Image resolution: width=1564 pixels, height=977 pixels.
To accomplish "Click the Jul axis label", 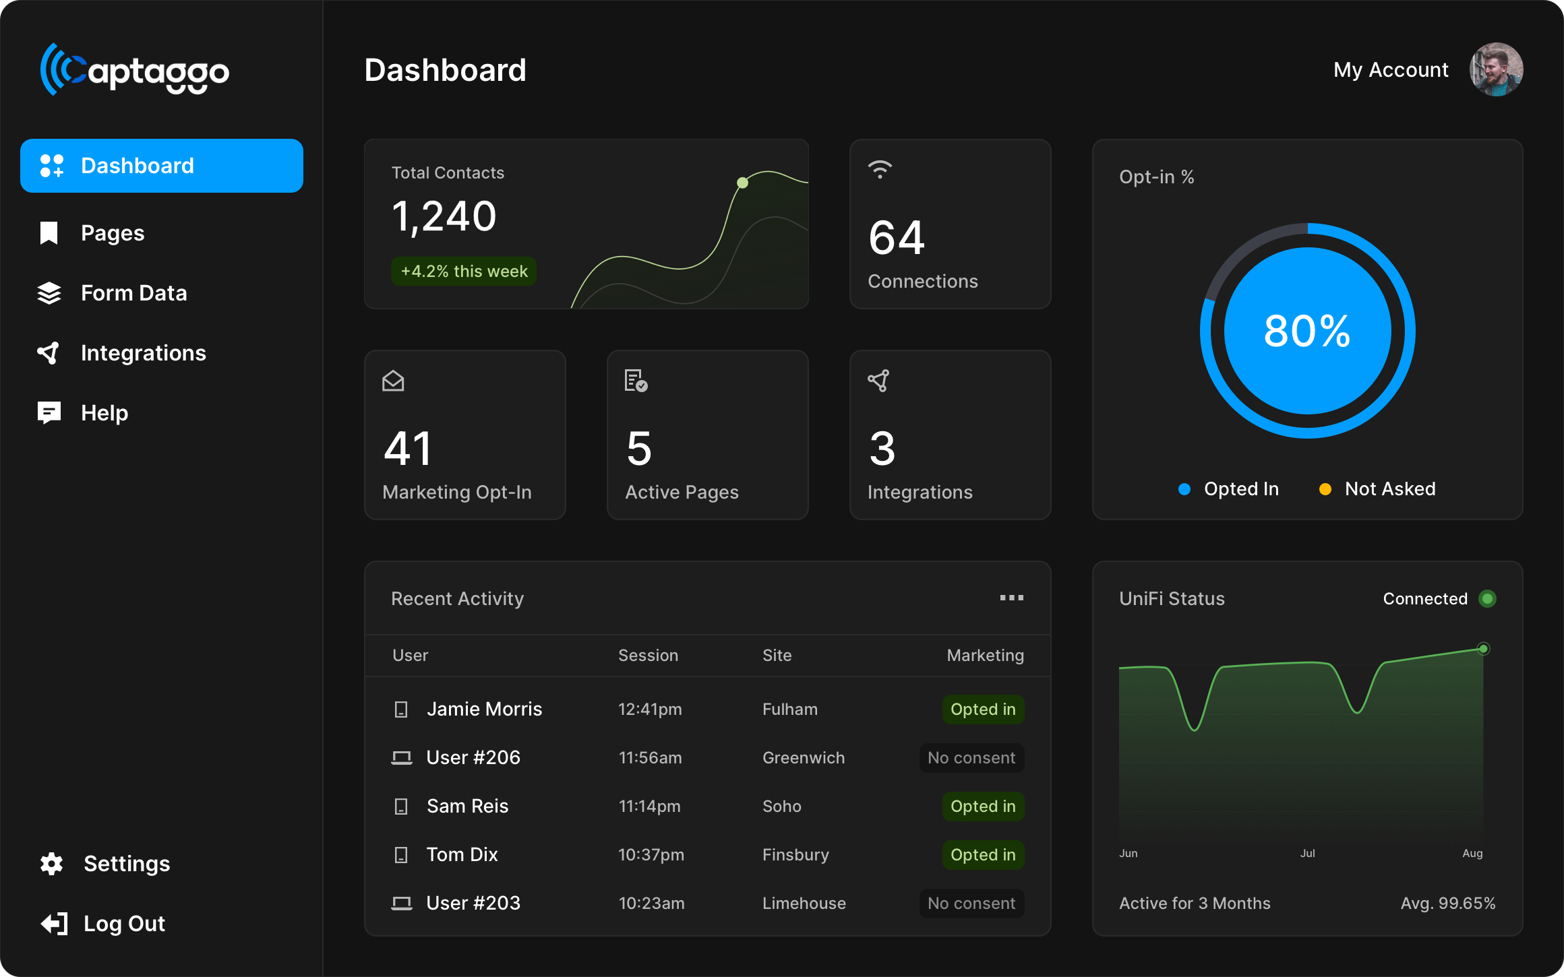I will pos(1307,853).
